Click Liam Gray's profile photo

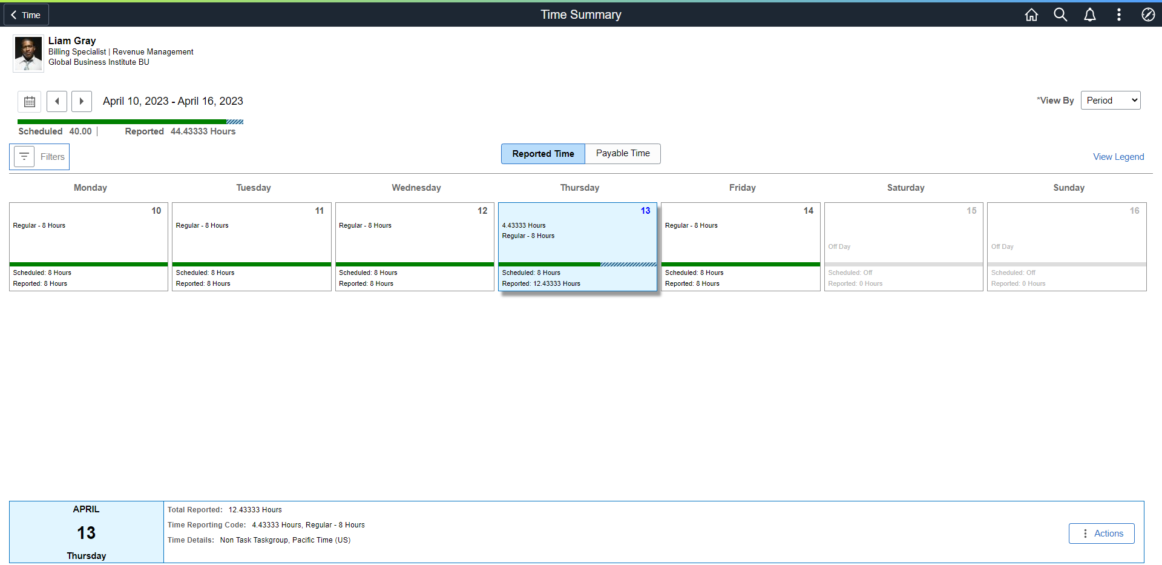click(x=28, y=54)
